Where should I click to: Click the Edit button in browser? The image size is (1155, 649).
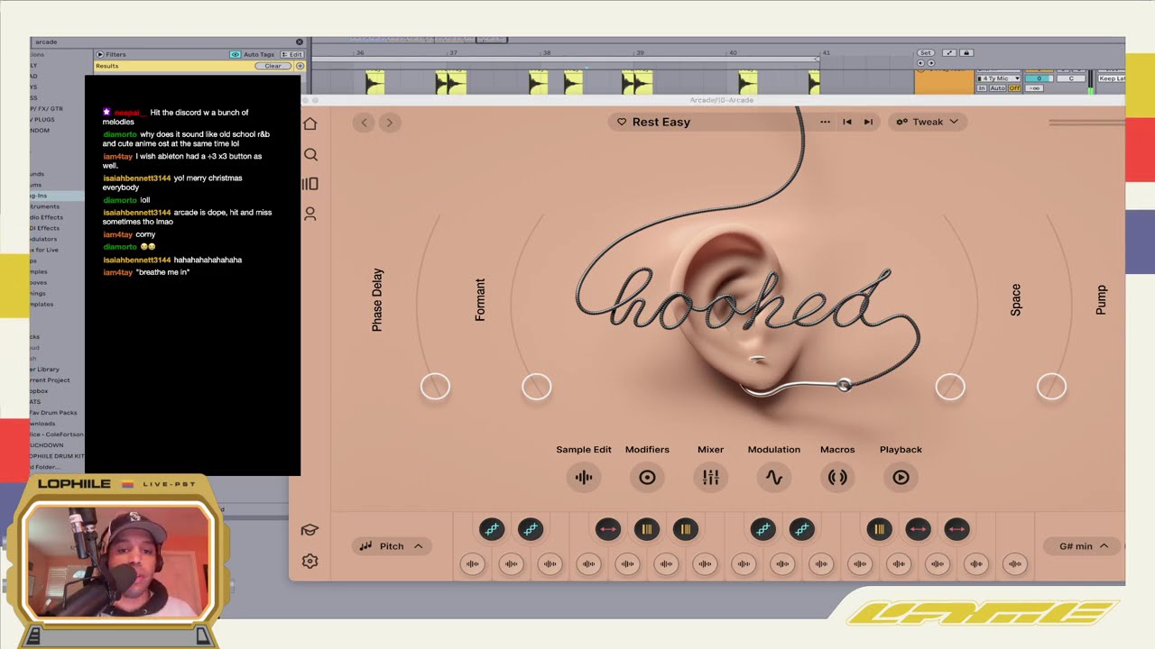click(292, 54)
